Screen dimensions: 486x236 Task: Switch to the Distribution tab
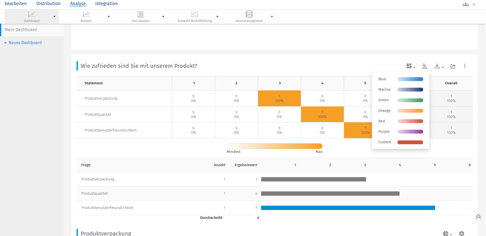click(48, 4)
